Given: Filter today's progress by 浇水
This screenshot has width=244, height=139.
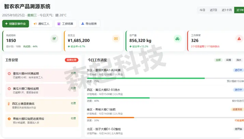Looking at the screenshot, I should 239,60.
